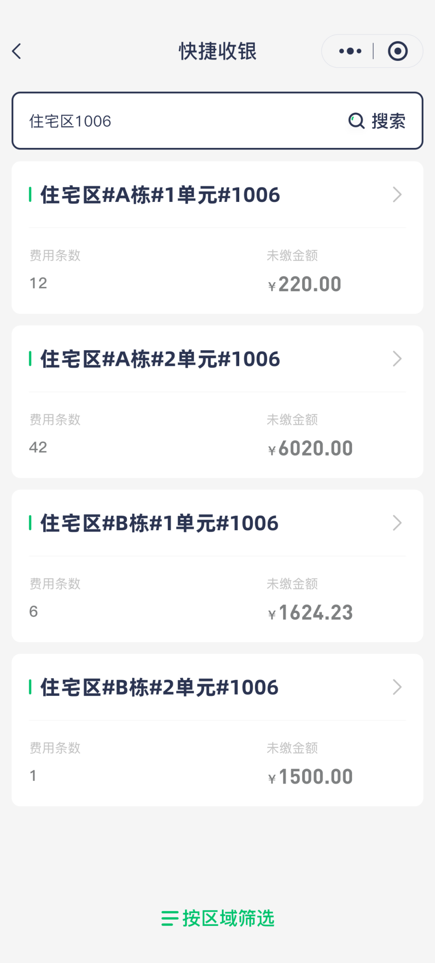The image size is (435, 963).
Task: Open the 住宅区#A栋#2单元#1006 title
Action: pyautogui.click(x=160, y=359)
